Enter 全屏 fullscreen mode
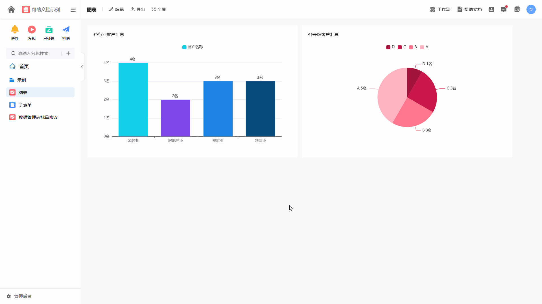The height and width of the screenshot is (304, 542). [159, 10]
